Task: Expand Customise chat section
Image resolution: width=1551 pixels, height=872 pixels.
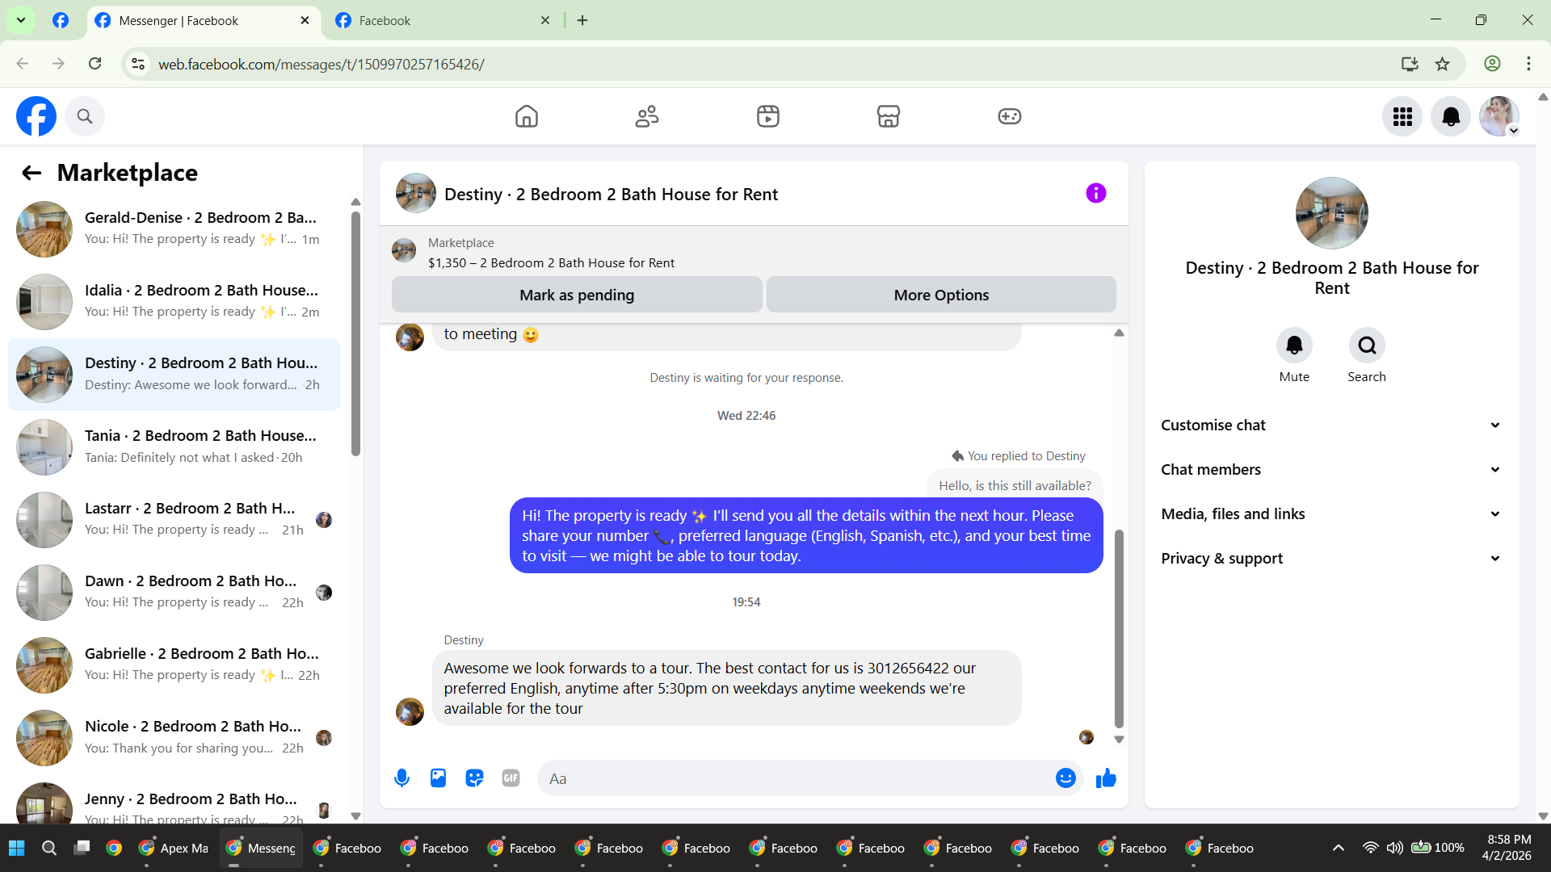Action: pos(1331,426)
